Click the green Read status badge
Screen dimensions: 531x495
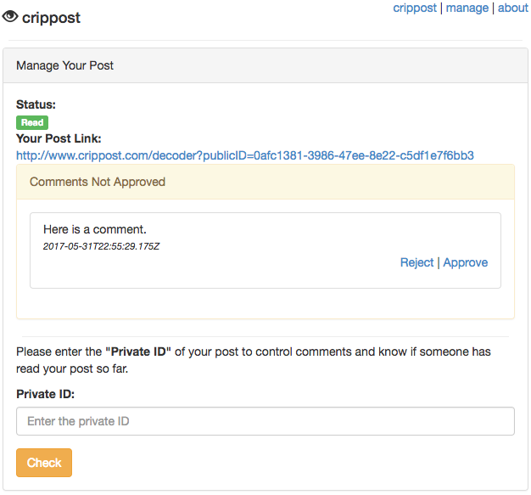pos(32,122)
